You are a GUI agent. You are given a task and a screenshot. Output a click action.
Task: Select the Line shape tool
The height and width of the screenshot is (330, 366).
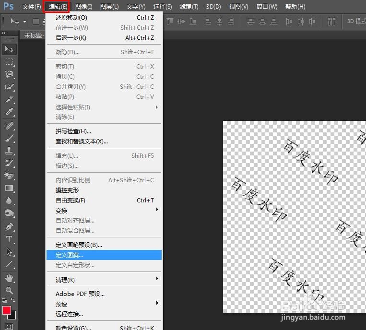[9, 264]
